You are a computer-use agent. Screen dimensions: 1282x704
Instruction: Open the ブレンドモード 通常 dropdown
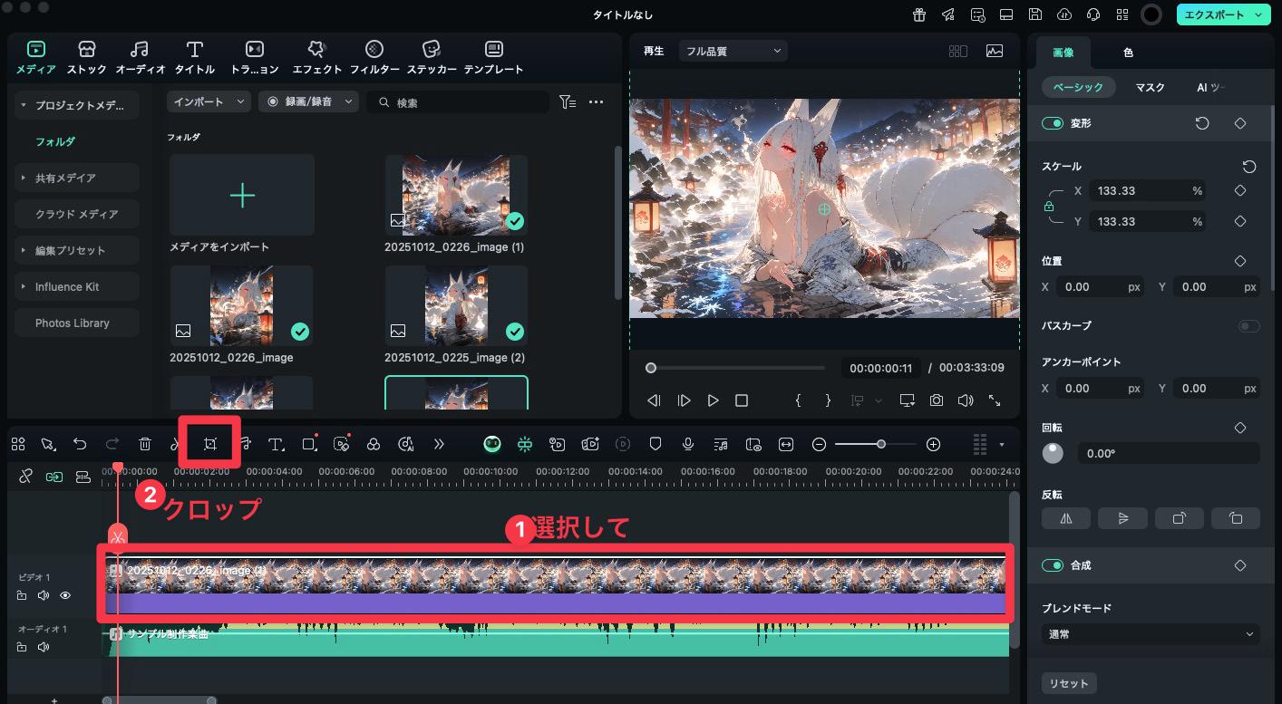coord(1150,634)
